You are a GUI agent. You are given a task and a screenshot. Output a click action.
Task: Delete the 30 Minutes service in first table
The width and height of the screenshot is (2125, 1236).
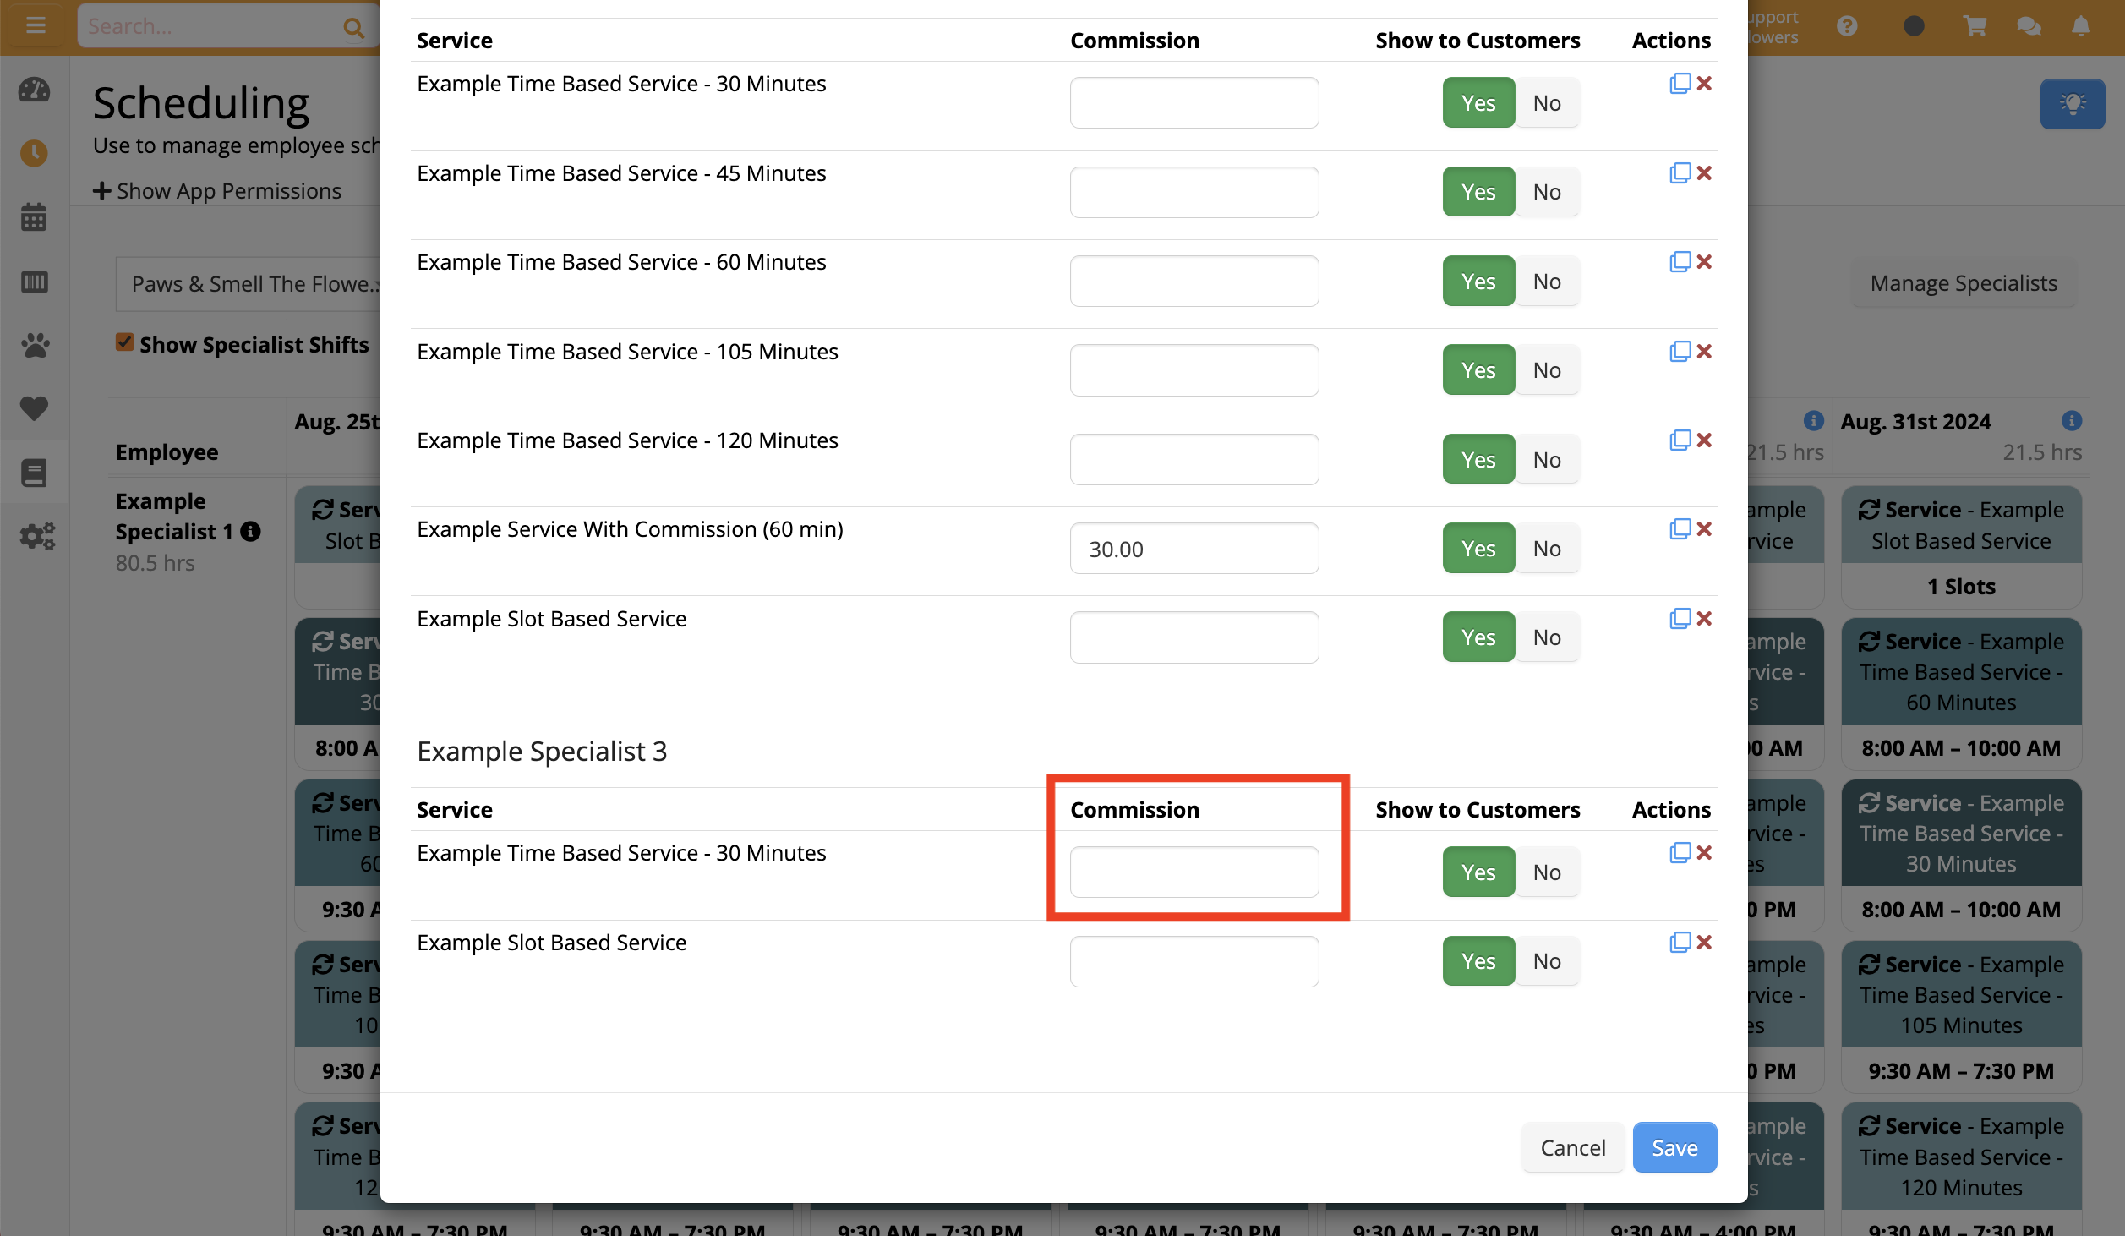pos(1704,84)
